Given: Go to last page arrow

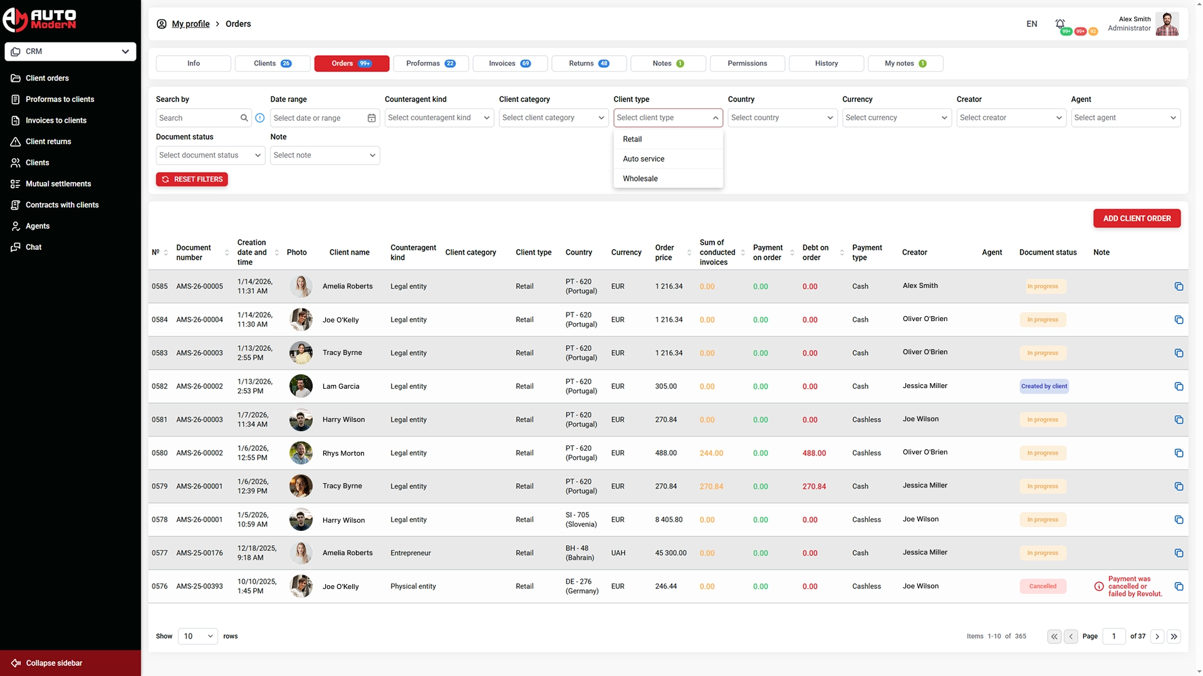Looking at the screenshot, I should (1174, 636).
